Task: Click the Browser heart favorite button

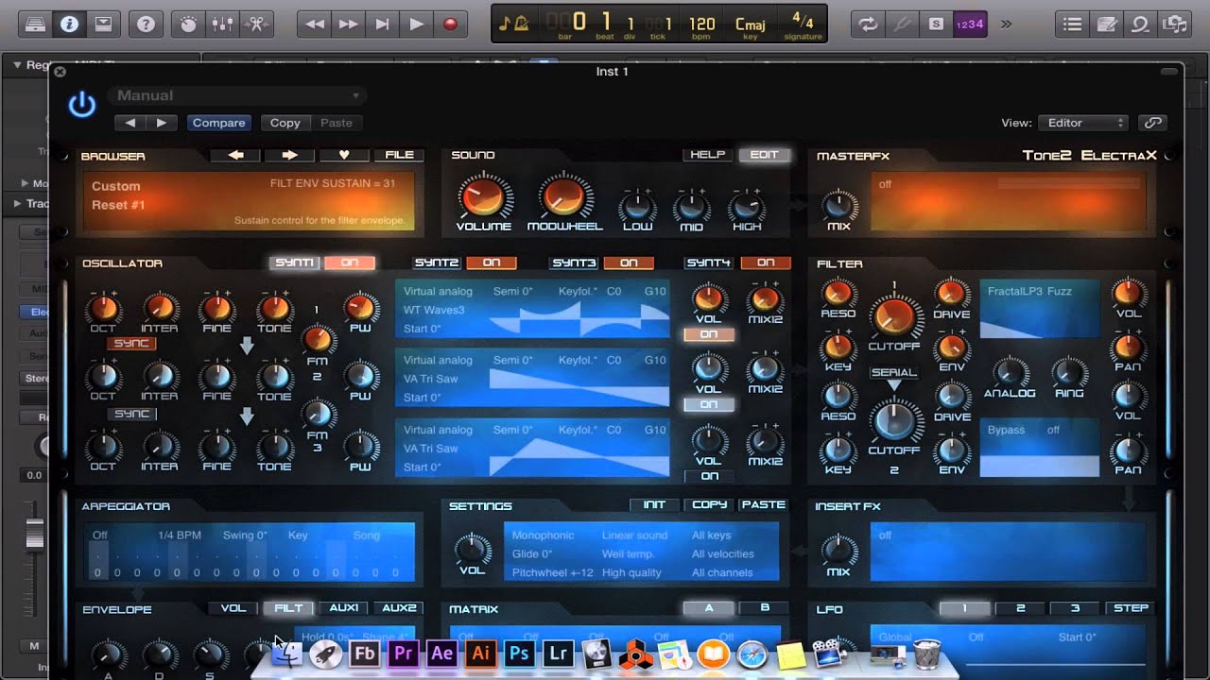Action: pyautogui.click(x=344, y=155)
